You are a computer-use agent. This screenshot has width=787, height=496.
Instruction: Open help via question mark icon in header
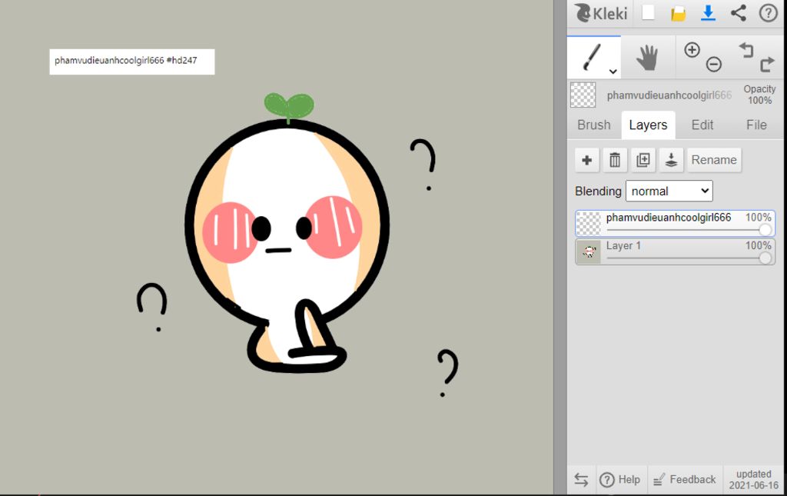coord(768,13)
